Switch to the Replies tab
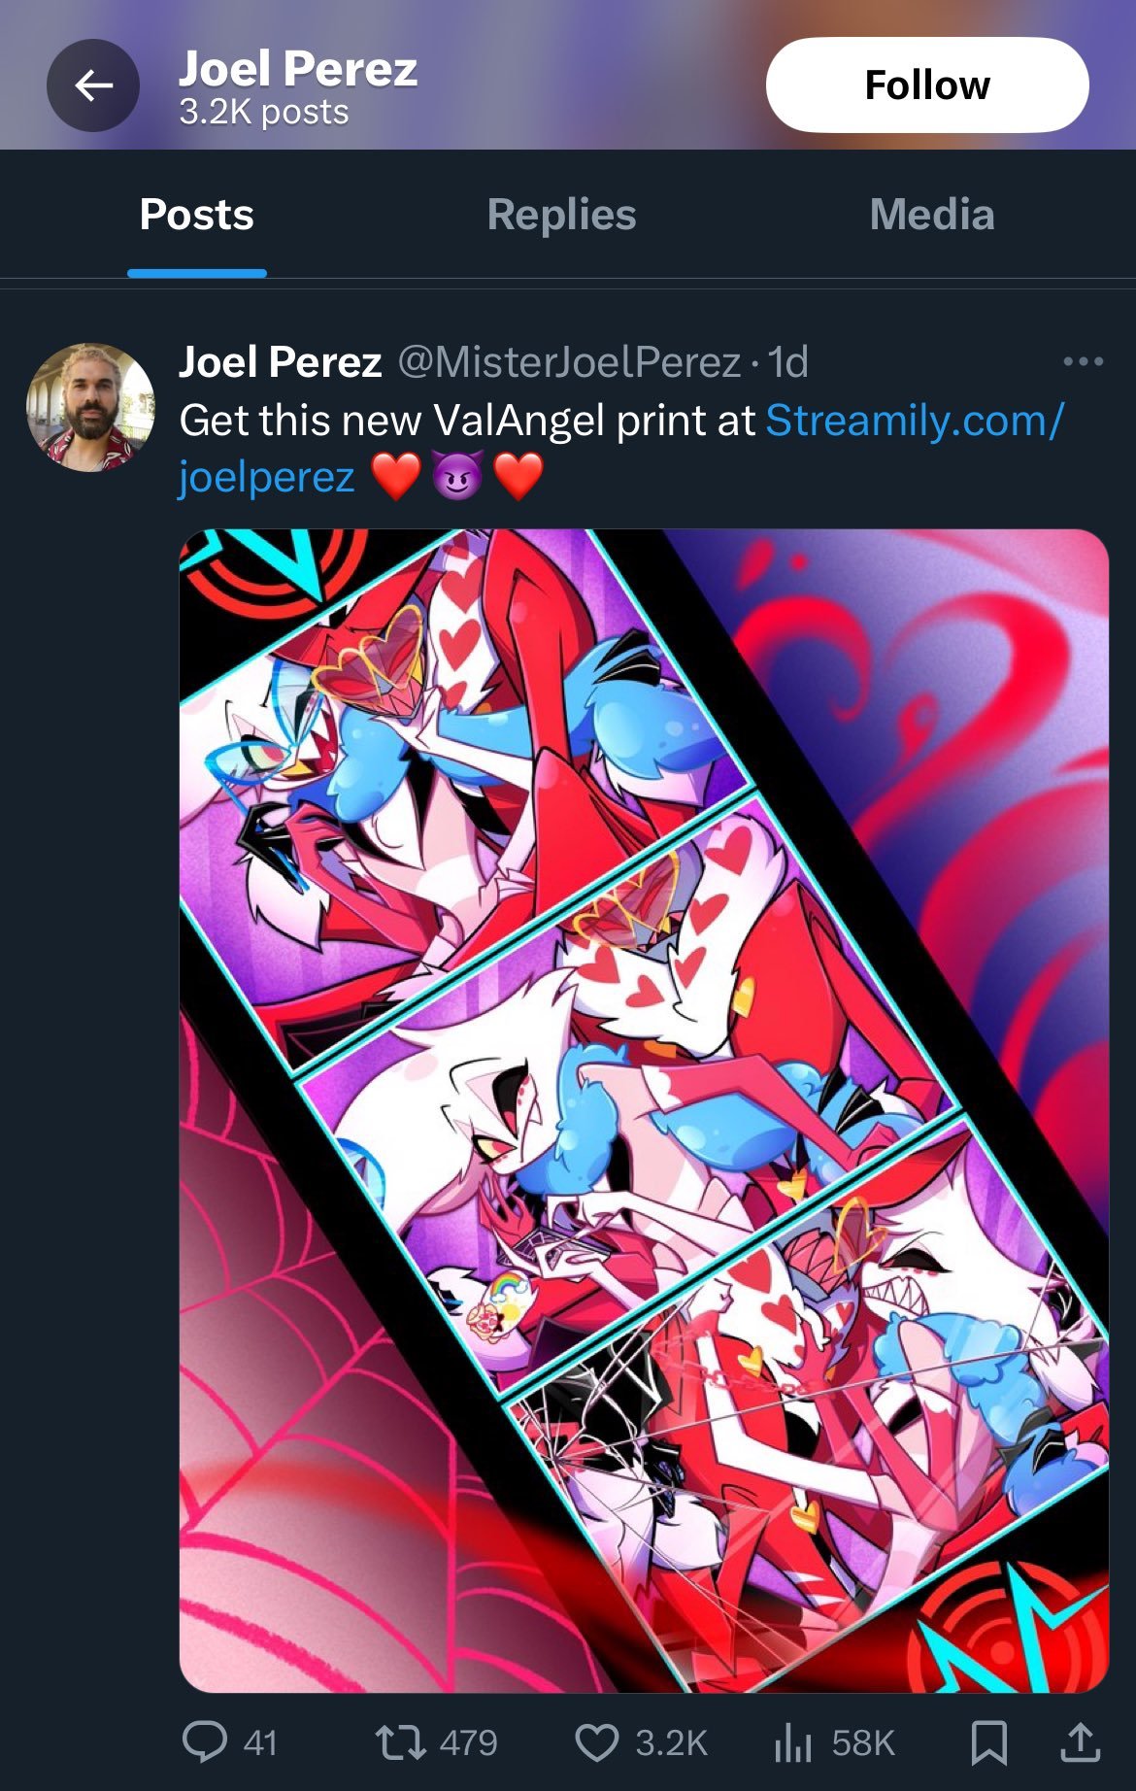Image resolution: width=1136 pixels, height=1791 pixels. (x=561, y=215)
